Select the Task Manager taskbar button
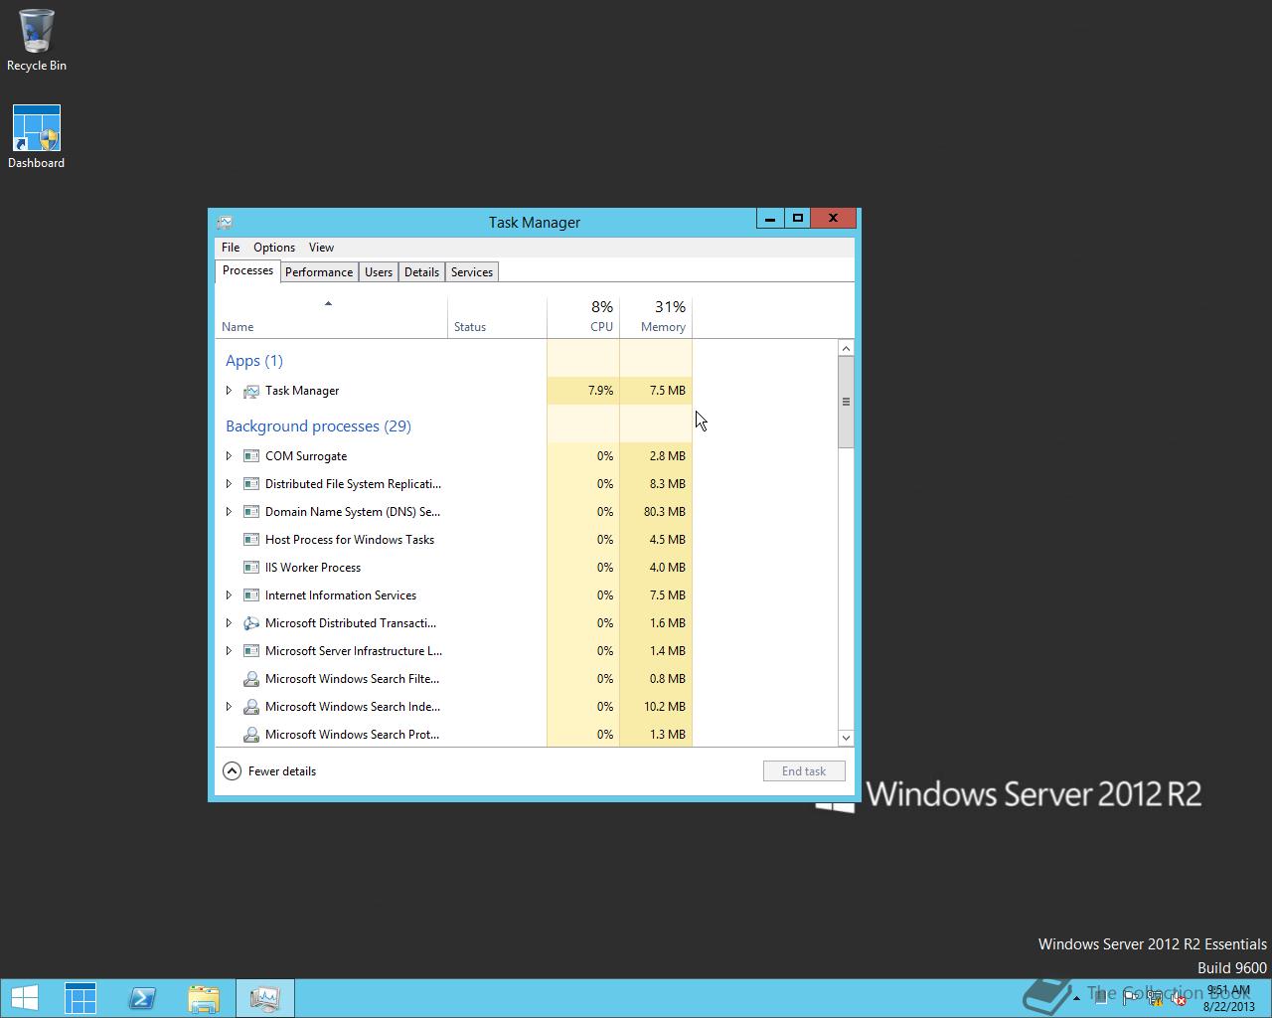This screenshot has height=1018, width=1272. pos(265,998)
